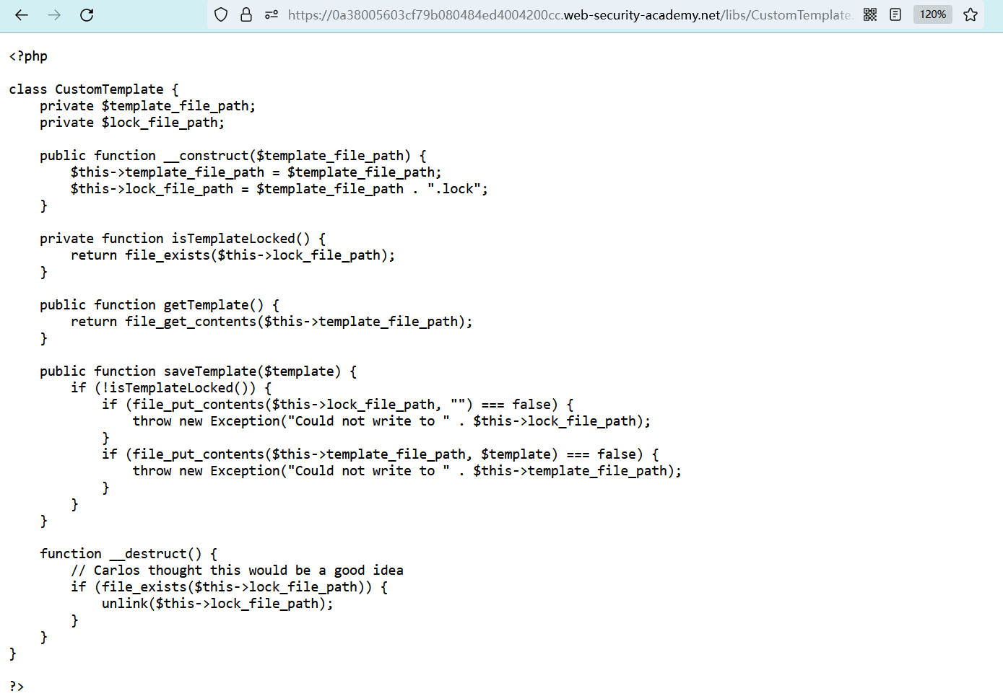The width and height of the screenshot is (1003, 696).
Task: Click the "<?php" opening tag
Action: coord(28,56)
